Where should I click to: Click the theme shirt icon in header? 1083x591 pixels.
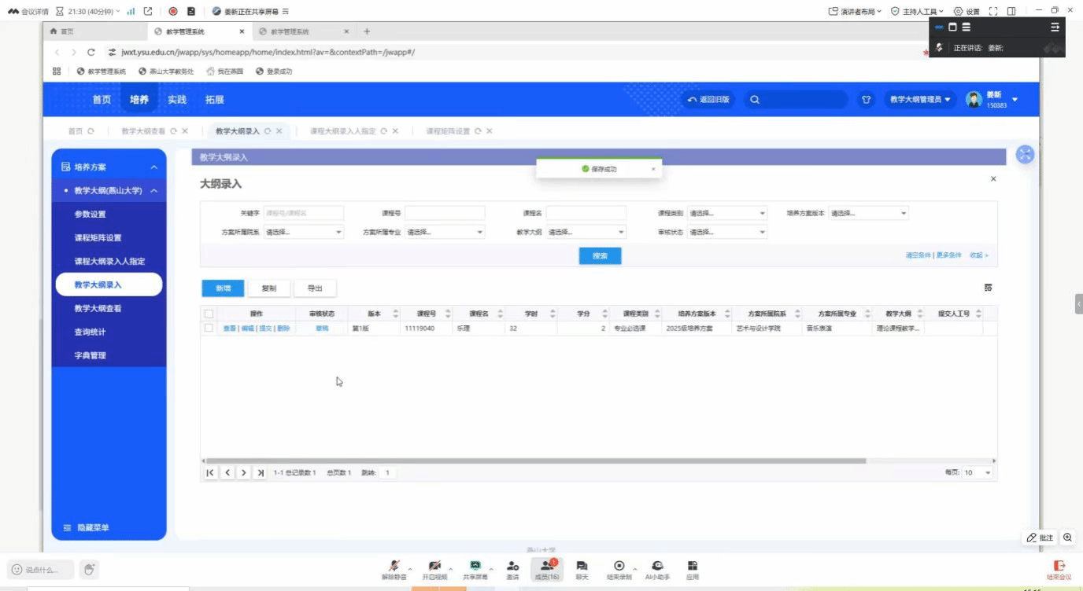[867, 100]
